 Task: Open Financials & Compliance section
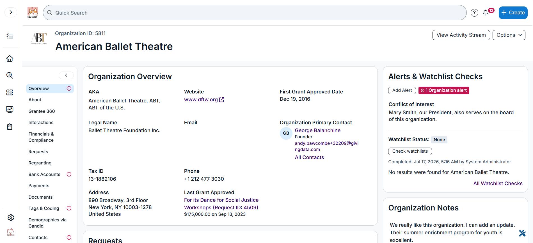coord(41,137)
